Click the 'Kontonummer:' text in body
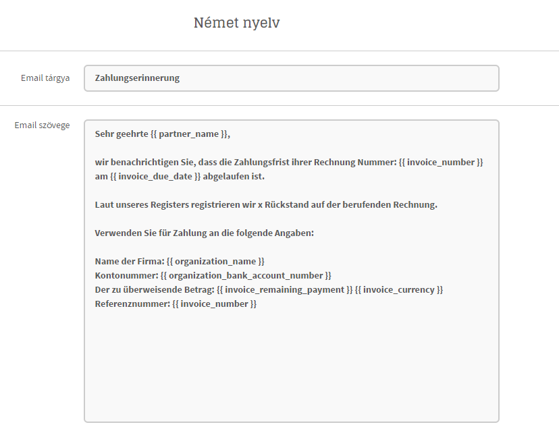This screenshot has height=433, width=559. coord(126,276)
